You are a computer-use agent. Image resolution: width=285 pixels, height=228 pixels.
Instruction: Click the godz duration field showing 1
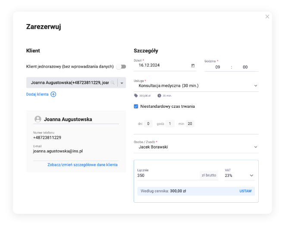click(x=170, y=124)
